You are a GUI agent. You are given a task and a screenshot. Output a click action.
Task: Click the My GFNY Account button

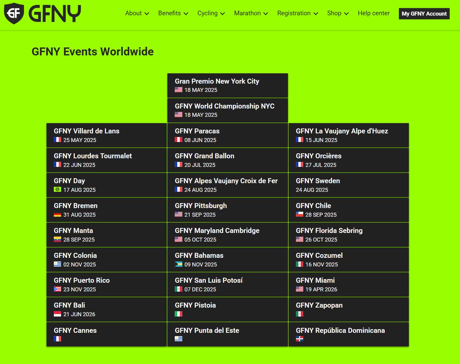pyautogui.click(x=424, y=14)
